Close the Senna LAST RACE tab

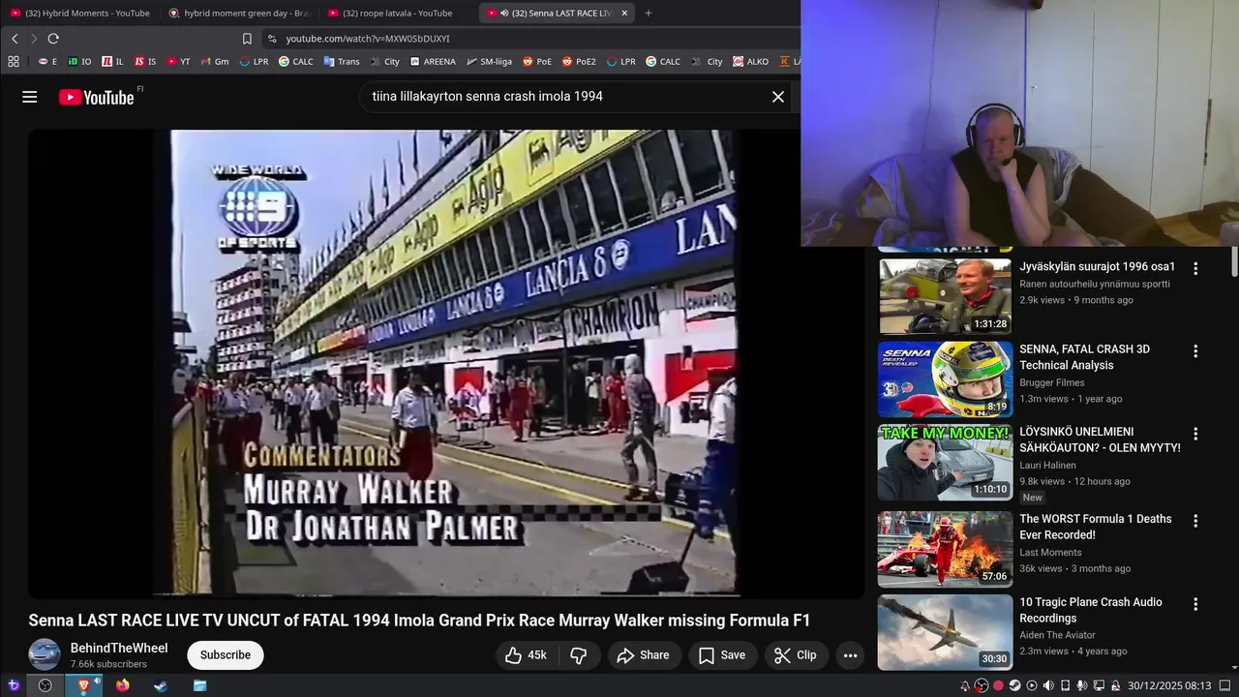(624, 13)
